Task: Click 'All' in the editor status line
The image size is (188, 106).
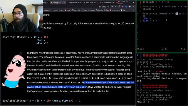Action: [183, 49]
